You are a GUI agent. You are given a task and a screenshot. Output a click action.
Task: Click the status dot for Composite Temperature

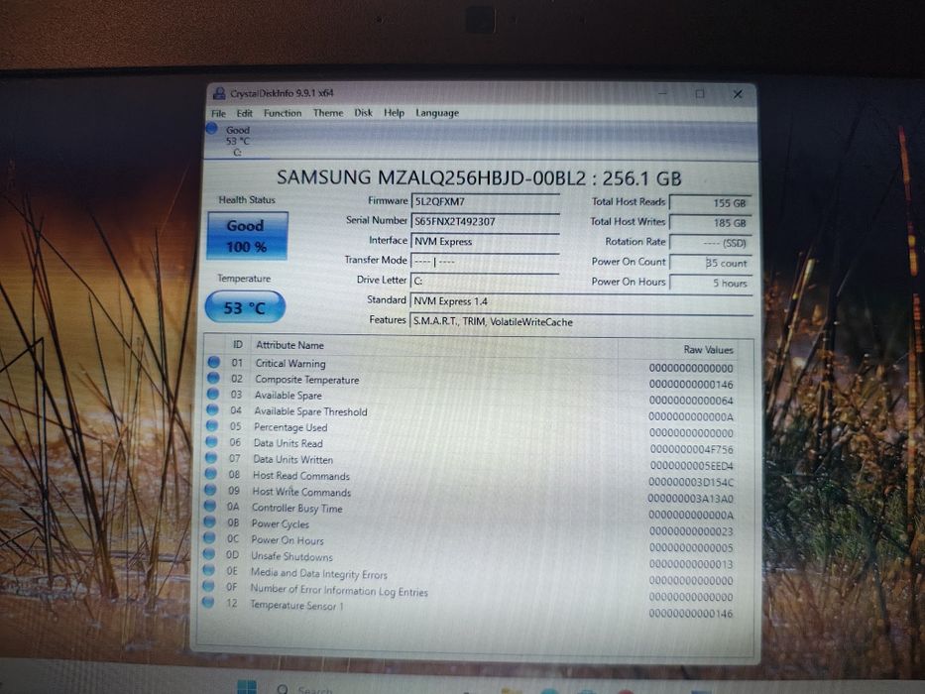coord(213,379)
